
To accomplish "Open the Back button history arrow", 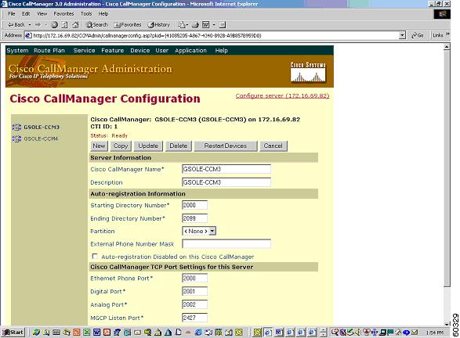I will (30, 25).
